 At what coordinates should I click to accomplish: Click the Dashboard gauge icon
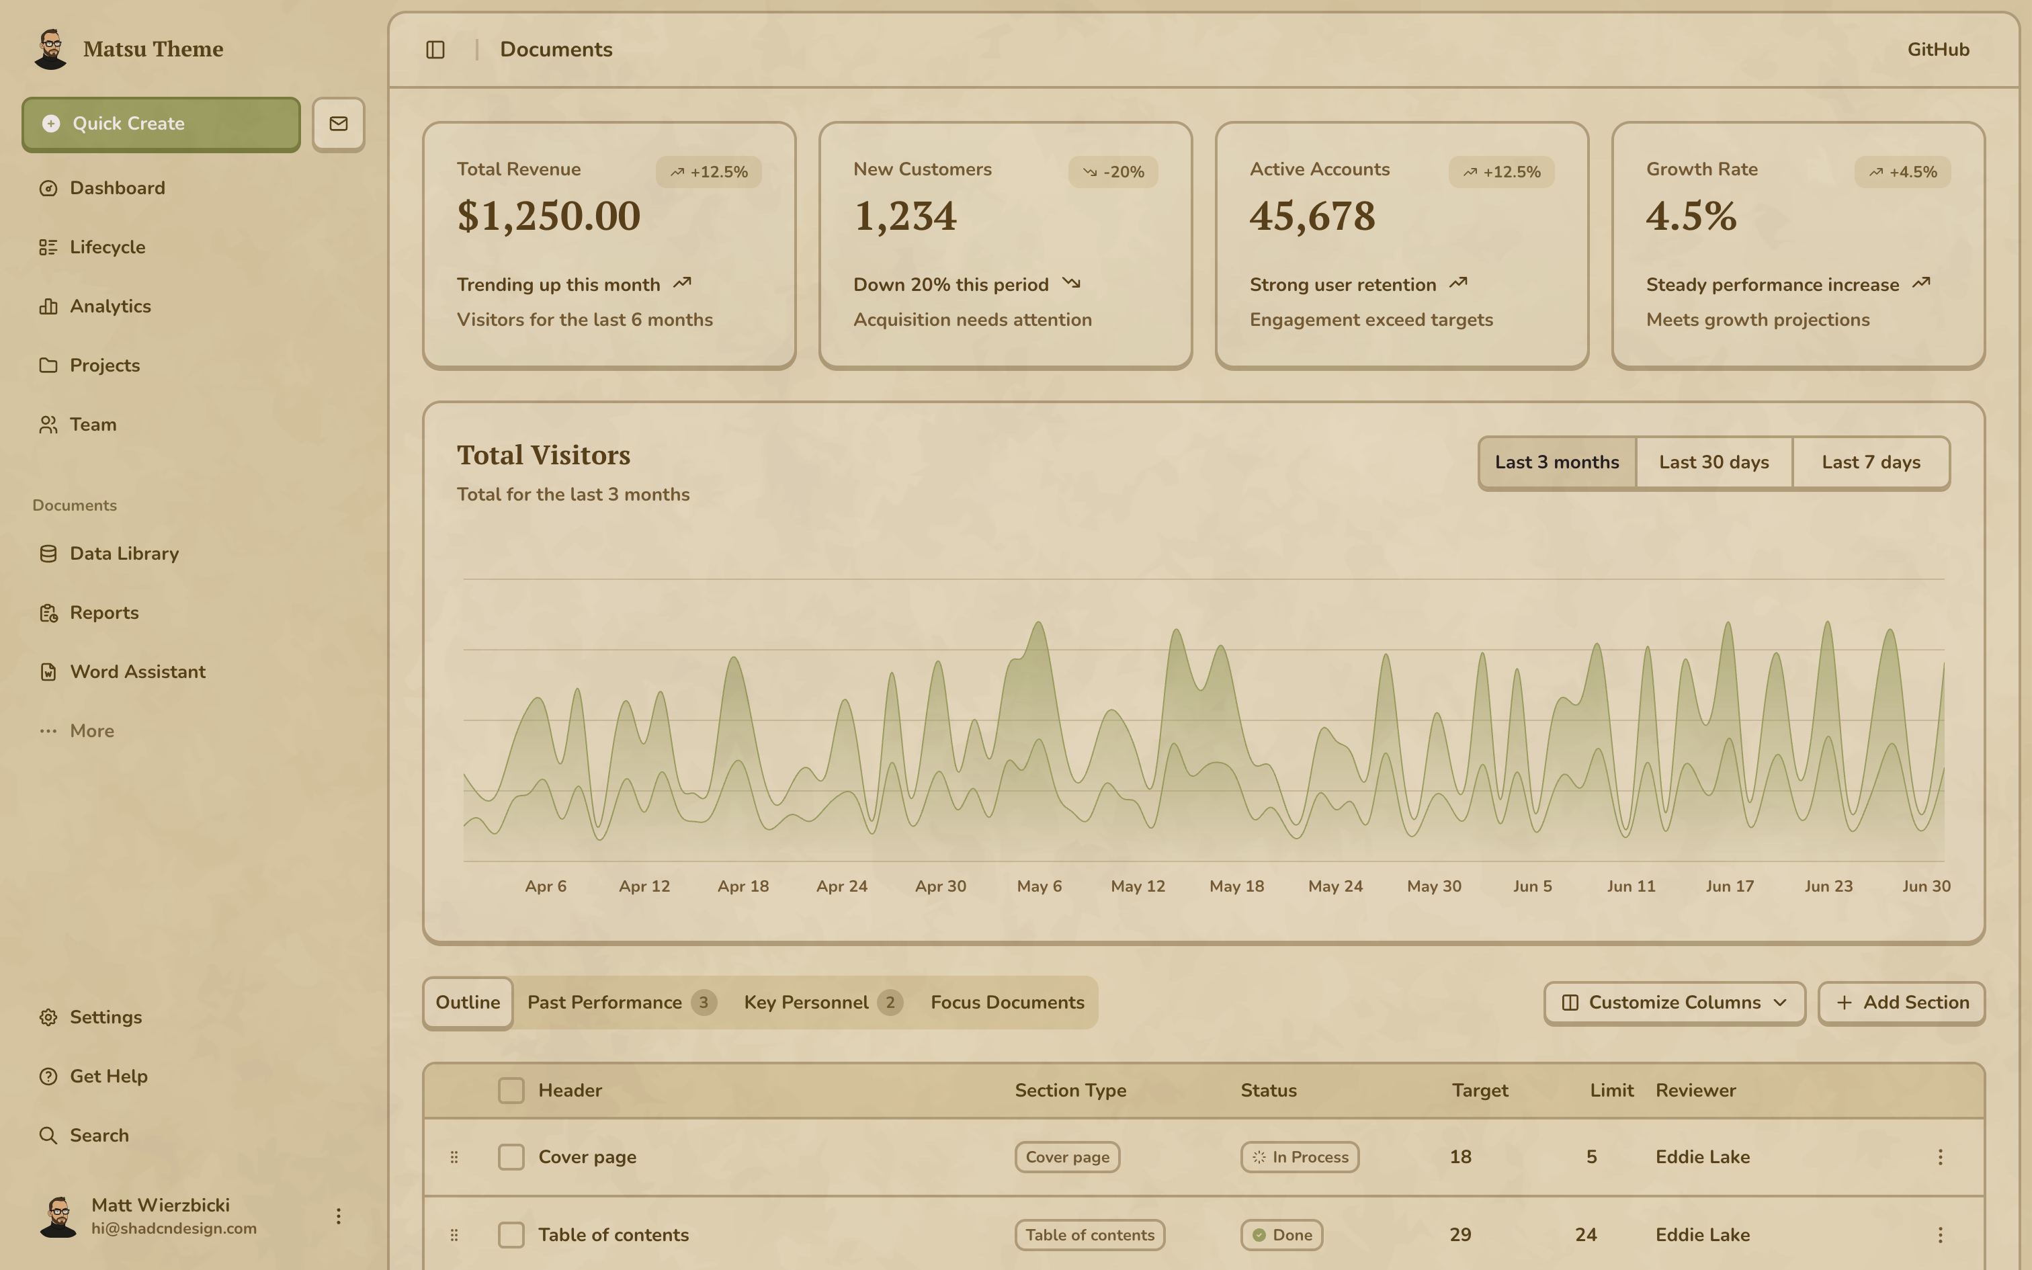point(48,188)
